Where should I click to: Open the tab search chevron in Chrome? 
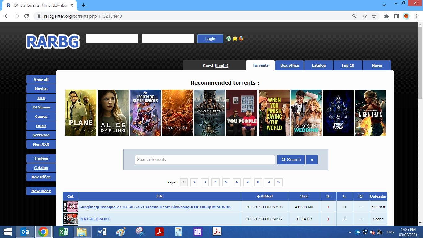(x=384, y=5)
